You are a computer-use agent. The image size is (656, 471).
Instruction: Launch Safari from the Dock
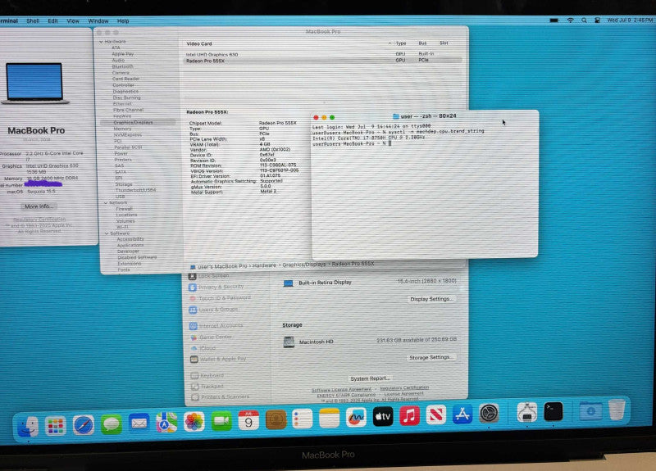(x=84, y=425)
